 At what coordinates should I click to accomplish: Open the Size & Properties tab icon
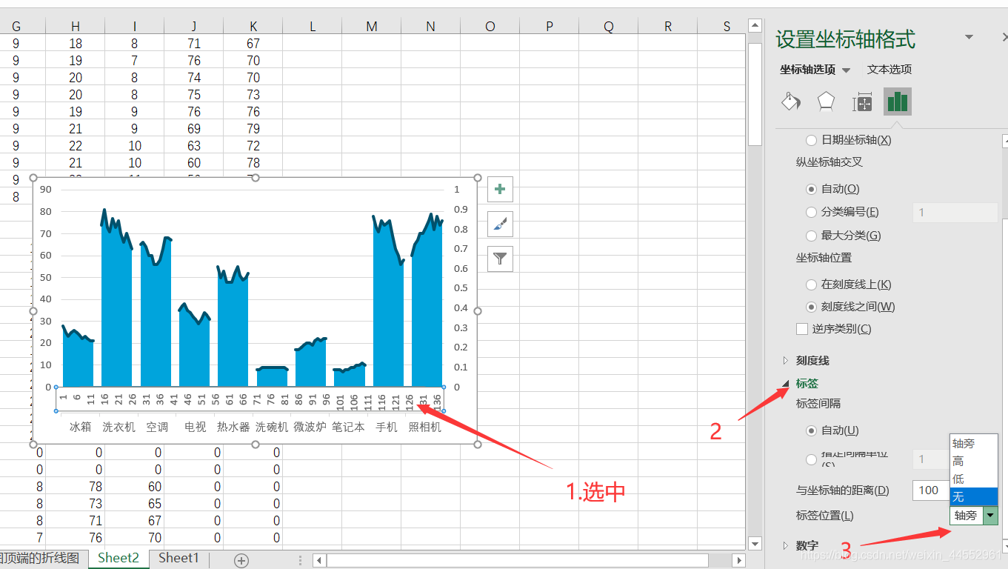click(x=862, y=102)
